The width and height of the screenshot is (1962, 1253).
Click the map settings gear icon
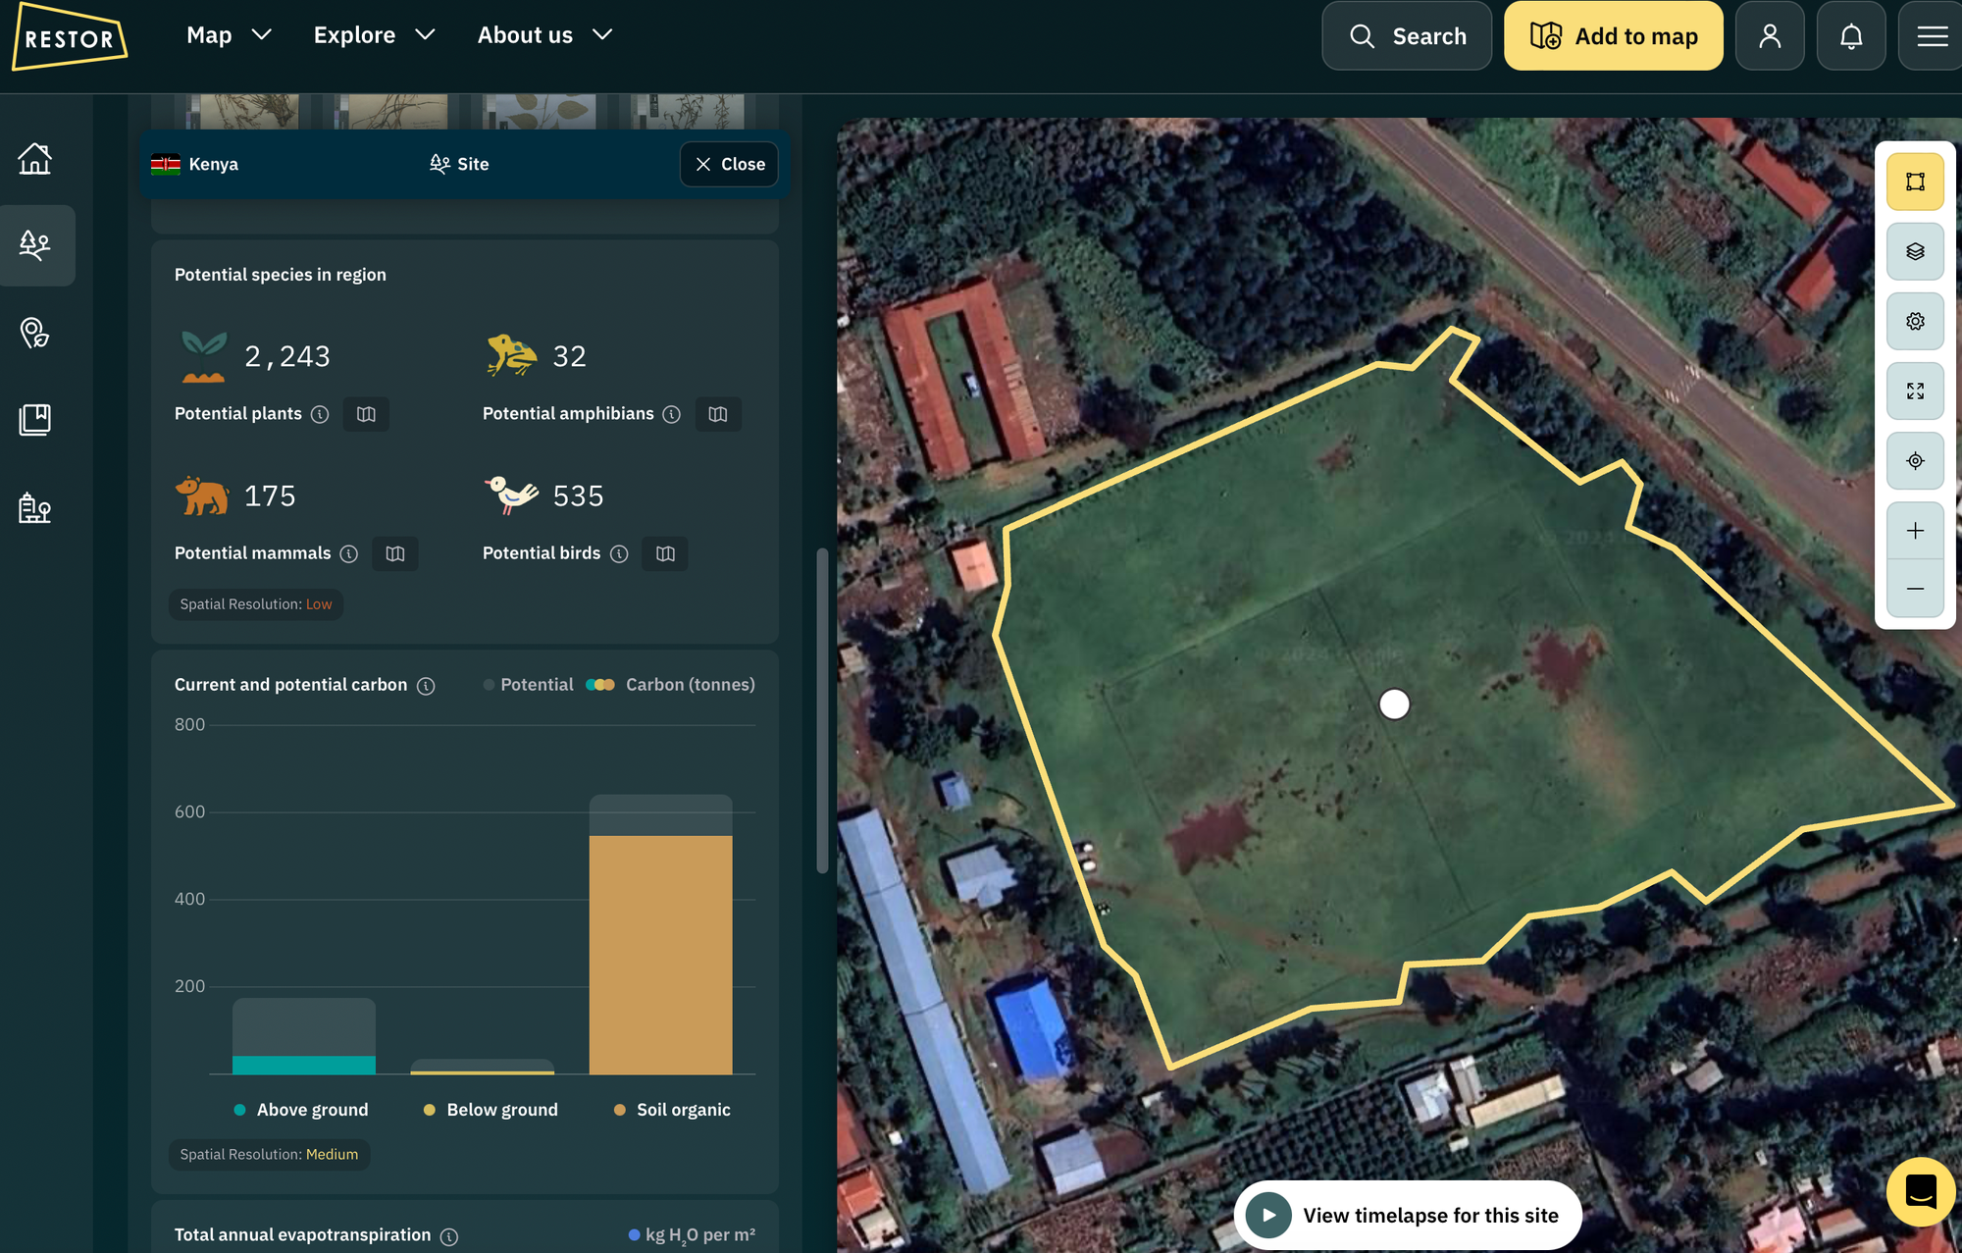pyautogui.click(x=1915, y=321)
